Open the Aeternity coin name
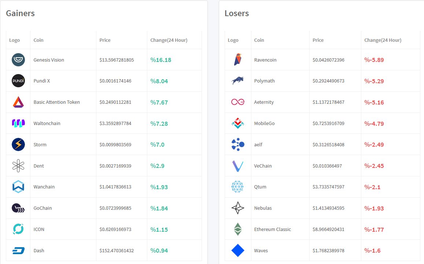Viewport: 424px width, 264px height. tap(264, 102)
